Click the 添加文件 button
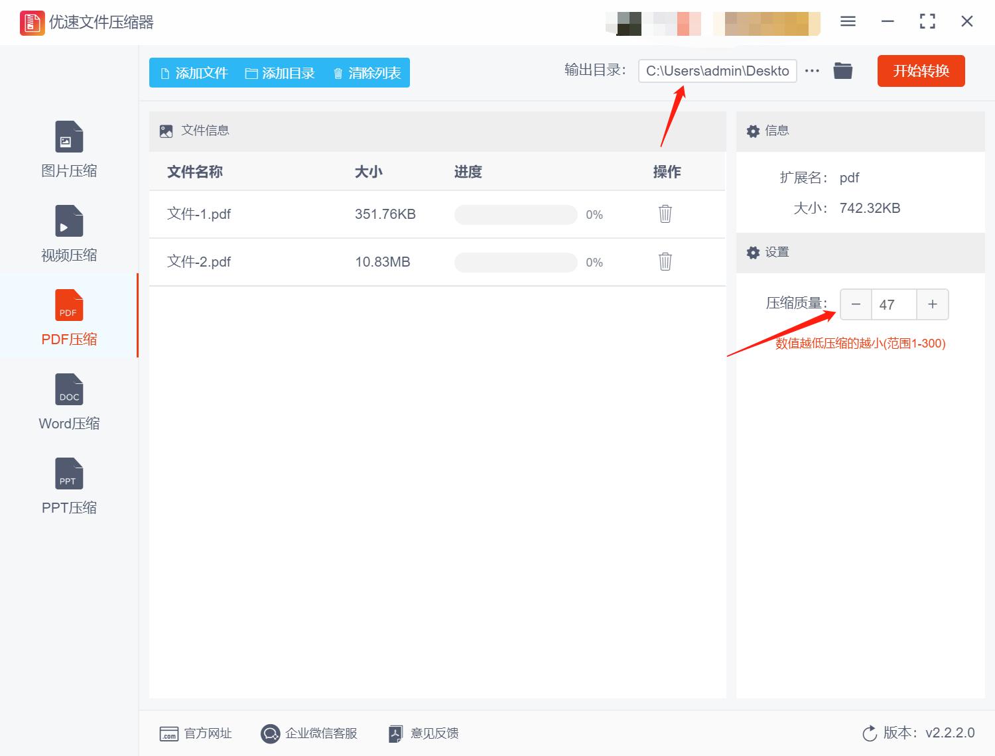This screenshot has height=756, width=995. coord(193,73)
